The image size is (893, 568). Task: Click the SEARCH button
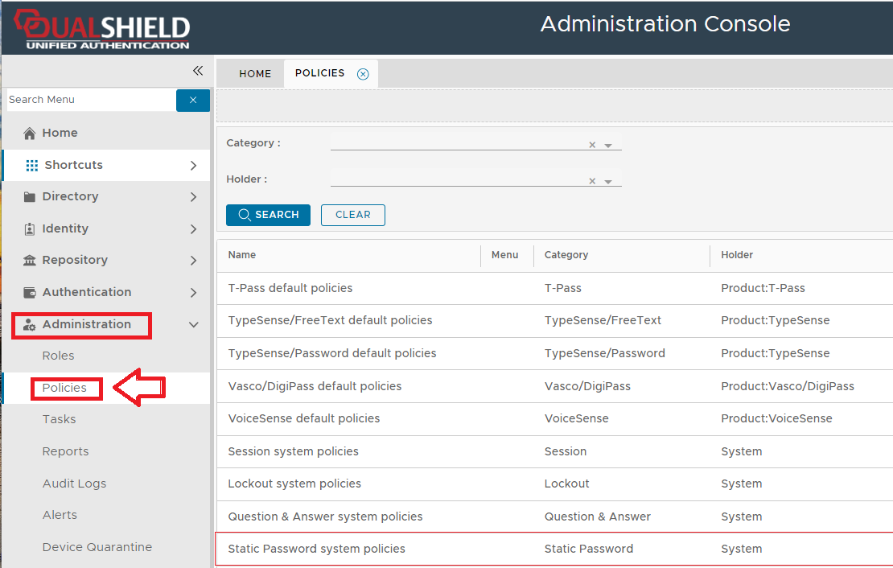click(268, 215)
